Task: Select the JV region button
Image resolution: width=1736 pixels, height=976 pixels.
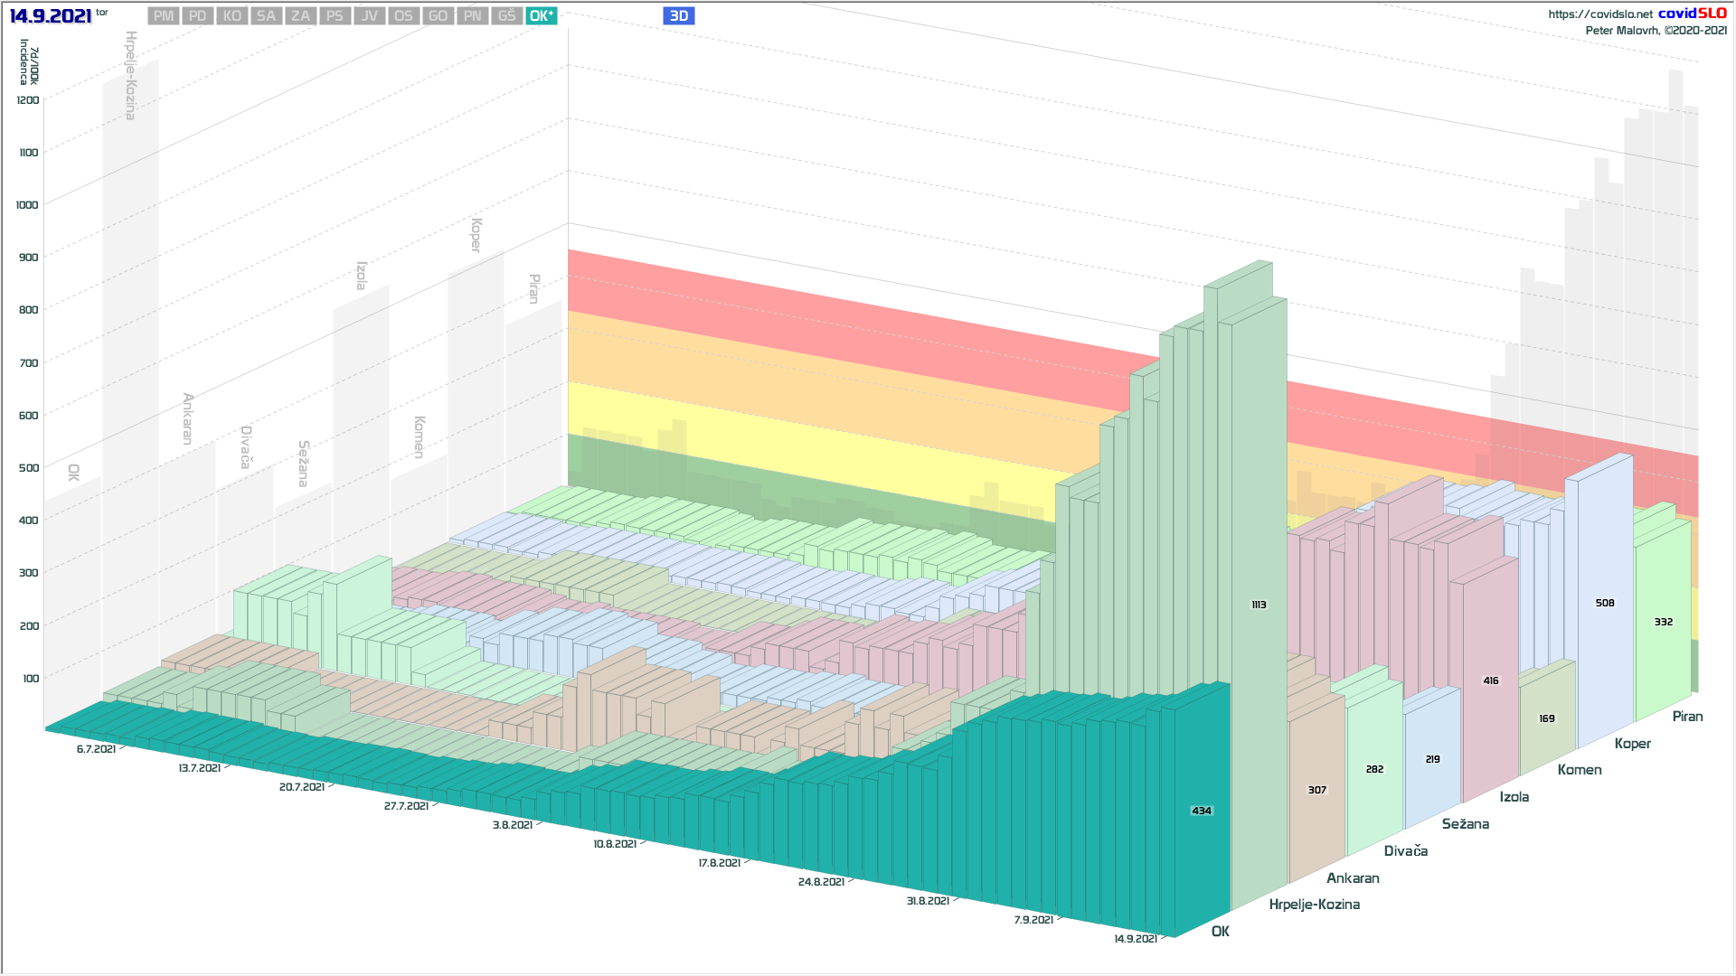Action: click(x=369, y=16)
